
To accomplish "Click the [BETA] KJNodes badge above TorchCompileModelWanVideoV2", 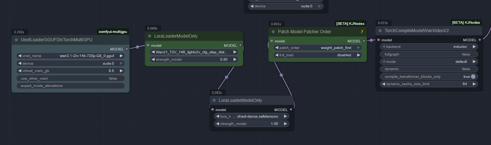I will pos(466,23).
